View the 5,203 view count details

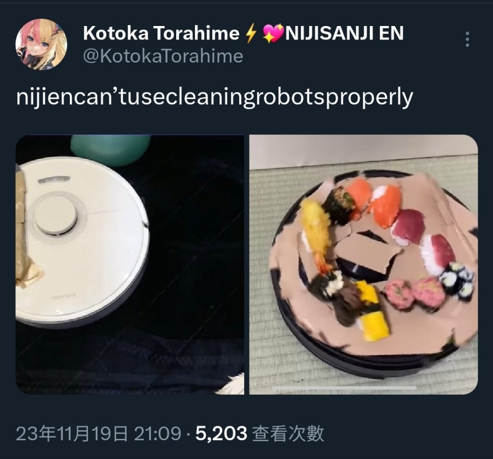(221, 434)
